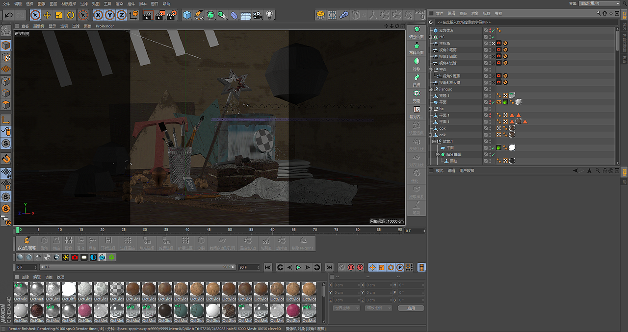
Task: Open Render Settings clapperboard gear icon
Action: pyautogui.click(x=171, y=15)
